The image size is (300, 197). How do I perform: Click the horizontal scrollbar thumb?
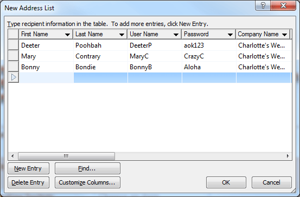(x=66, y=156)
